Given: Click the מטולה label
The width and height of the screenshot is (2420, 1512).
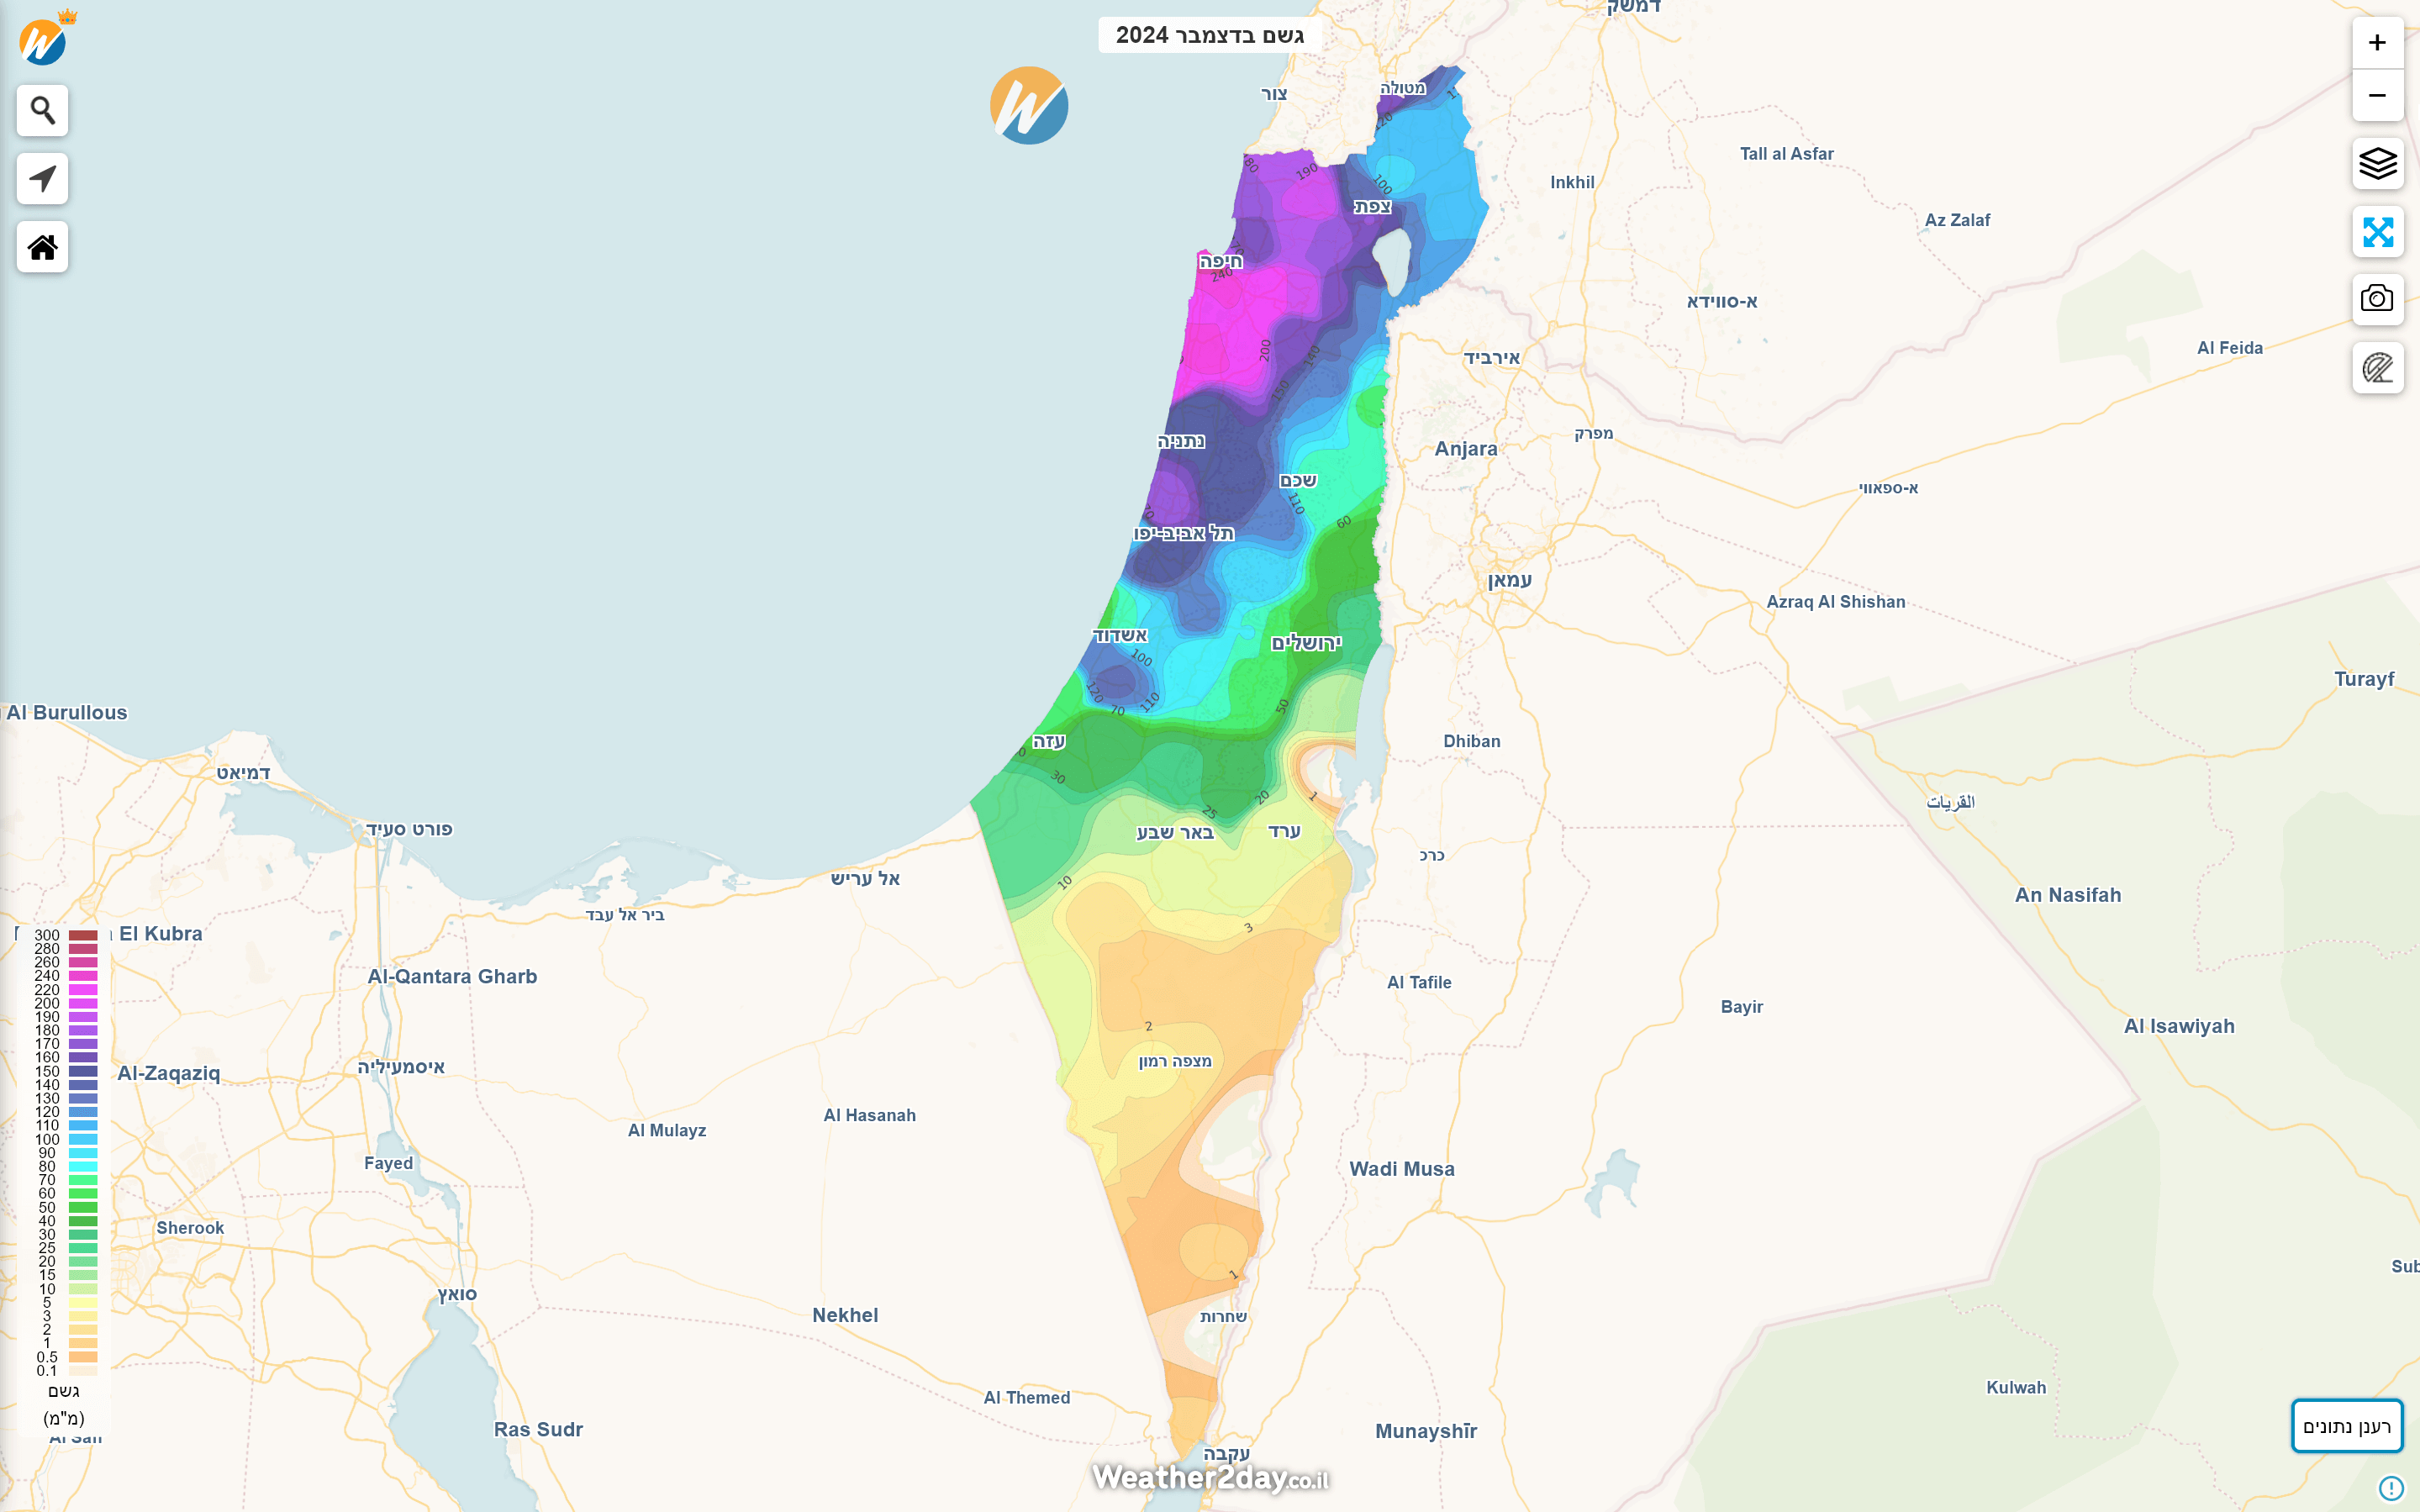Looking at the screenshot, I should 1403,88.
